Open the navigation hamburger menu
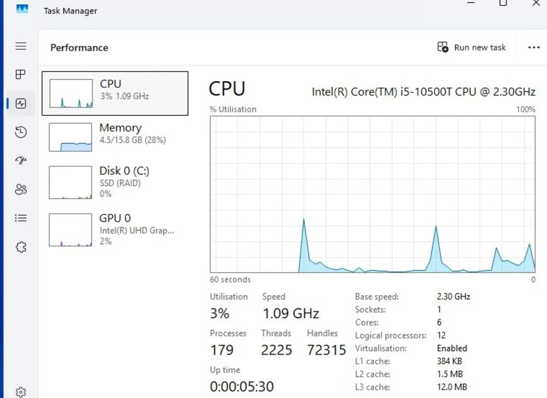Viewport: 547px width, 398px height. (21, 46)
